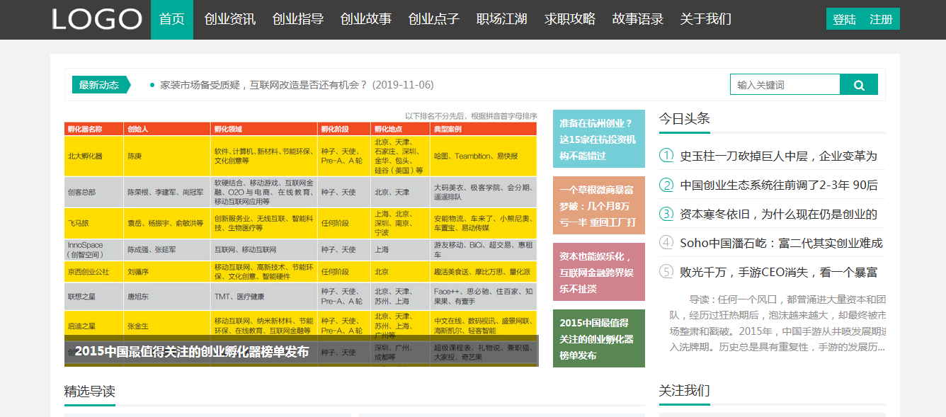Click the 注册 register button
Viewport: 946px width, 417px height.
(x=881, y=19)
